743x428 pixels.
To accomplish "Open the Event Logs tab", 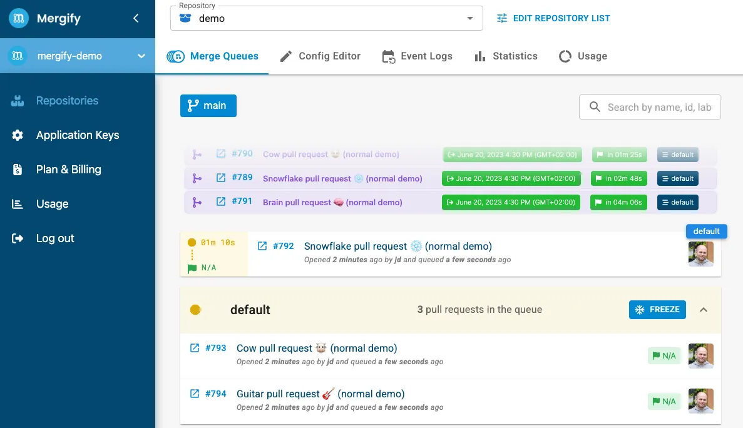I will 417,56.
